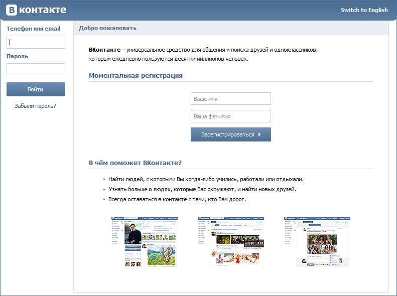Viewport: 397px width, 296px height.
Task: Click the 'Добро пожаловать' panel header
Action: (107, 28)
